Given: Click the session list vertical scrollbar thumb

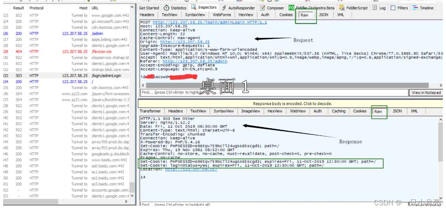Looking at the screenshot, I should [132, 188].
